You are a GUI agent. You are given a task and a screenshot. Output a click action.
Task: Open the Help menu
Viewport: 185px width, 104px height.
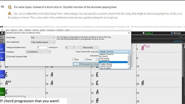[x=67, y=30]
